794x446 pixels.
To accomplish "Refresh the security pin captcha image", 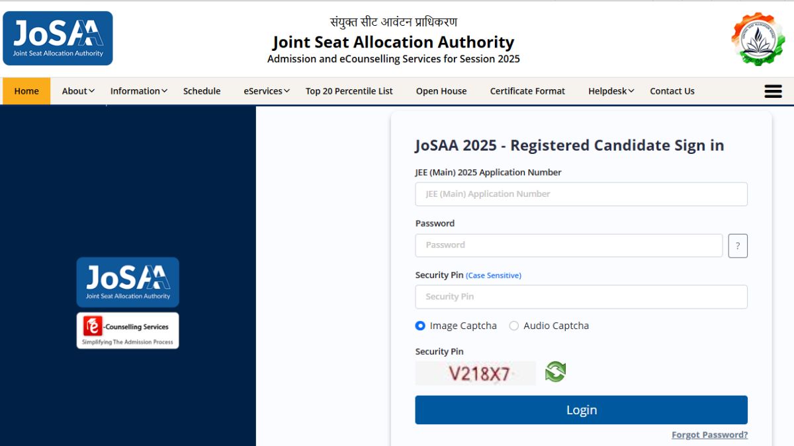I will tap(554, 371).
